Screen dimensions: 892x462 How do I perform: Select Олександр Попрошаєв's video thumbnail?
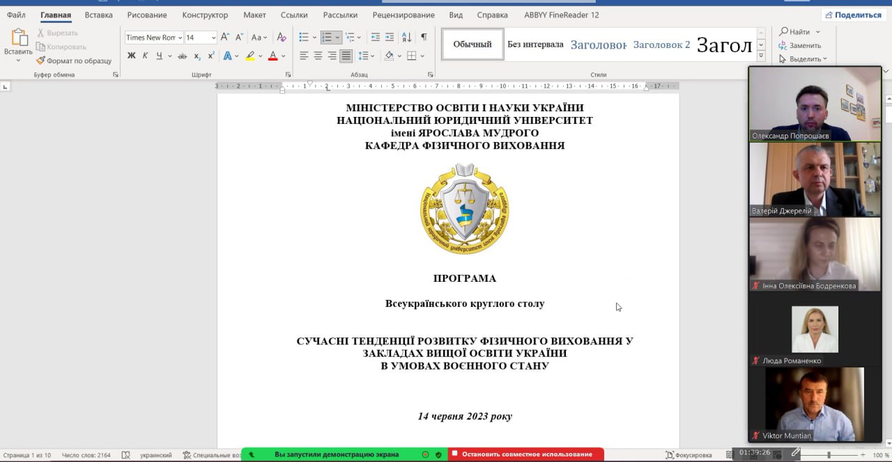(815, 104)
